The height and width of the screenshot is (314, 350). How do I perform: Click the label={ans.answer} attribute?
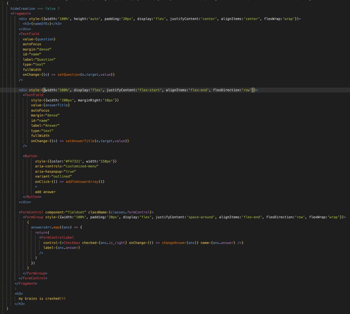(62, 248)
